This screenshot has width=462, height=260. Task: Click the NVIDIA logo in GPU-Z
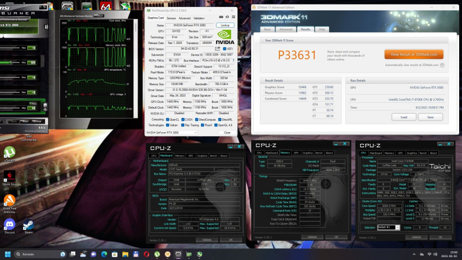coord(225,37)
